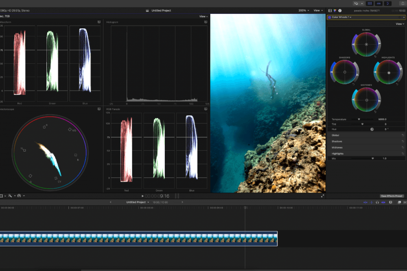
Task: Click the Global color wheel center puck
Action: (x=367, y=45)
